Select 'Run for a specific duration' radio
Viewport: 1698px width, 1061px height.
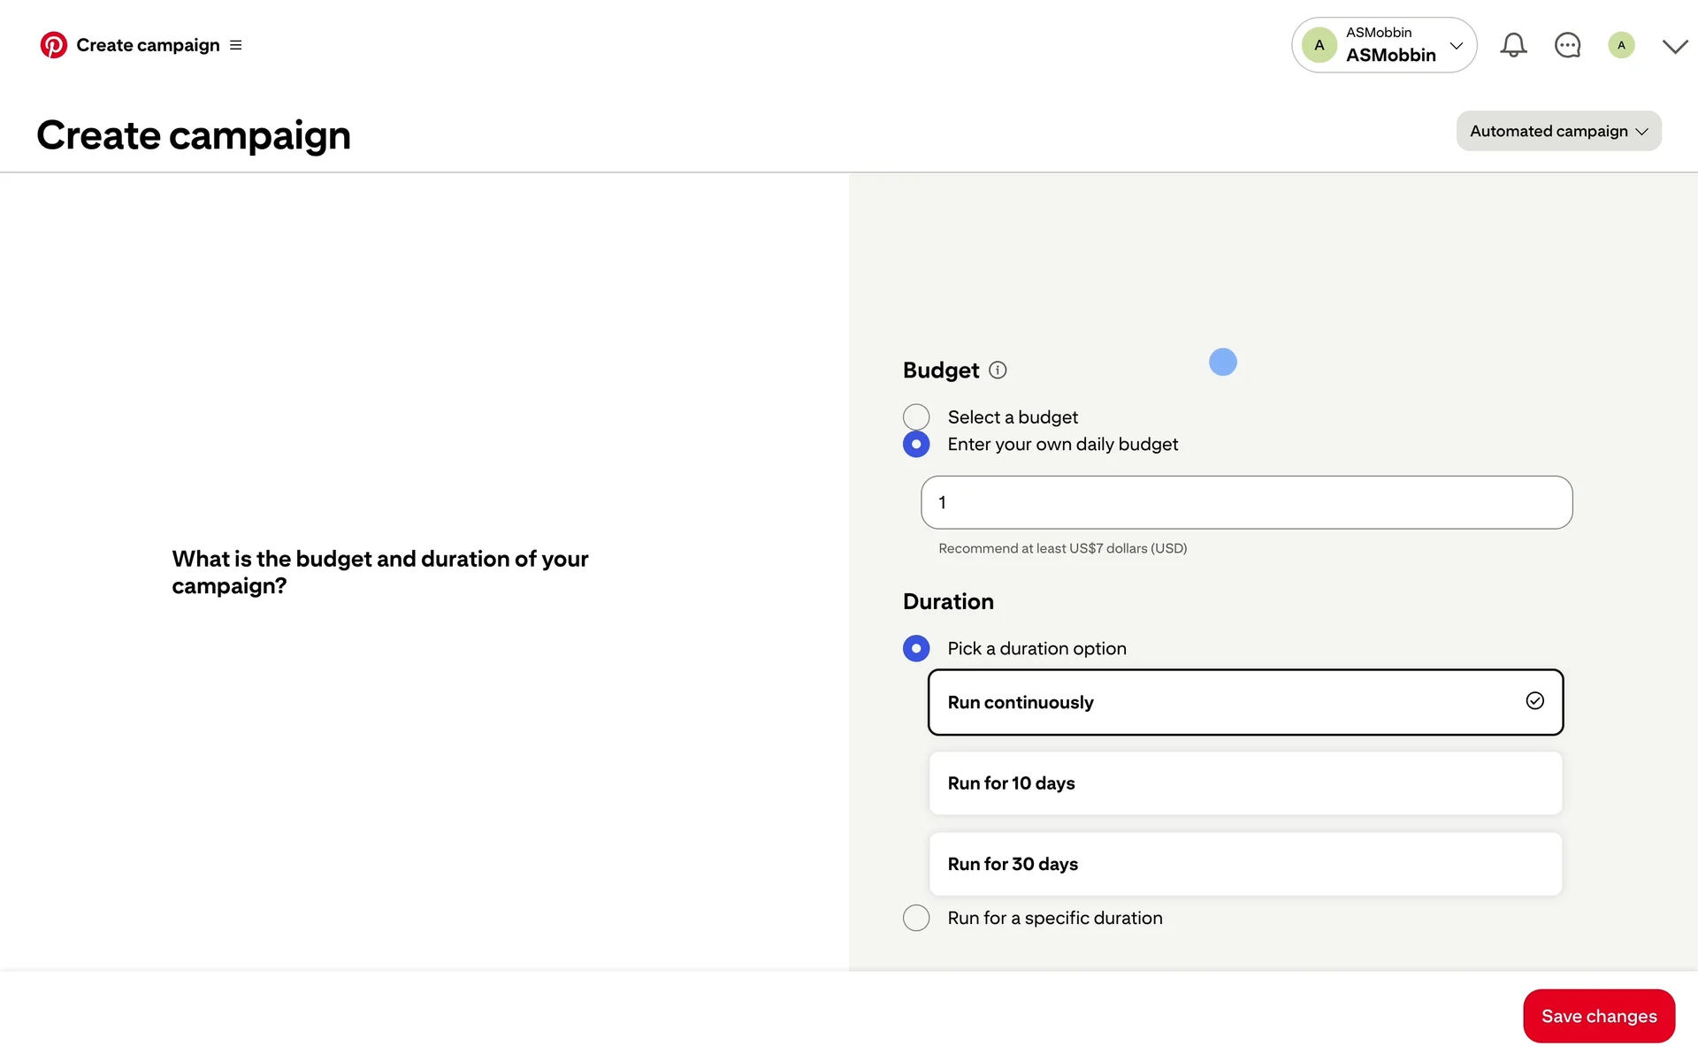(916, 918)
